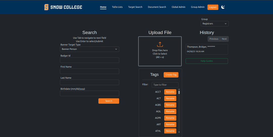Click the Snow College logo
This screenshot has height=137, width=273.
pyautogui.click(x=63, y=7)
